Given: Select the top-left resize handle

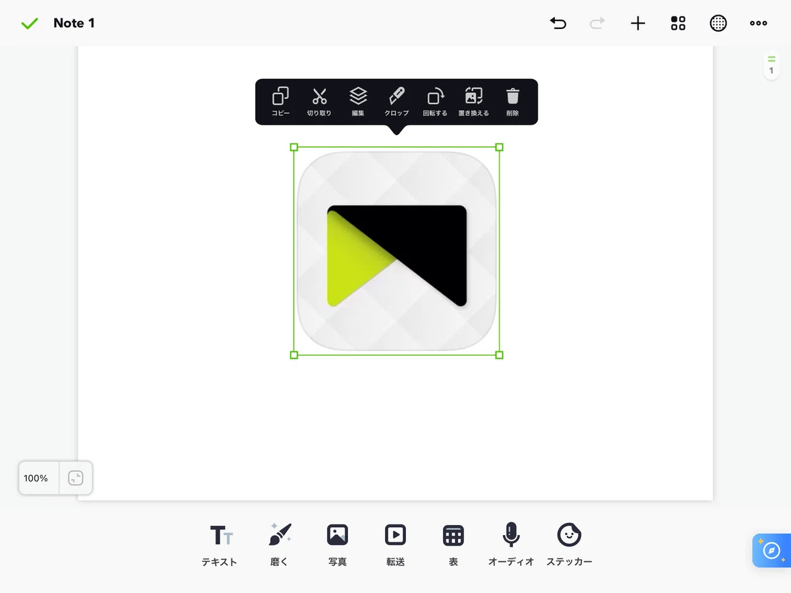Looking at the screenshot, I should coord(294,148).
